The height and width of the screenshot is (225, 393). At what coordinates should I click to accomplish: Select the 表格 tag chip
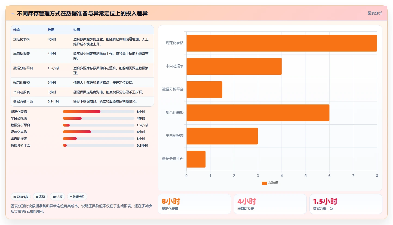40,197
